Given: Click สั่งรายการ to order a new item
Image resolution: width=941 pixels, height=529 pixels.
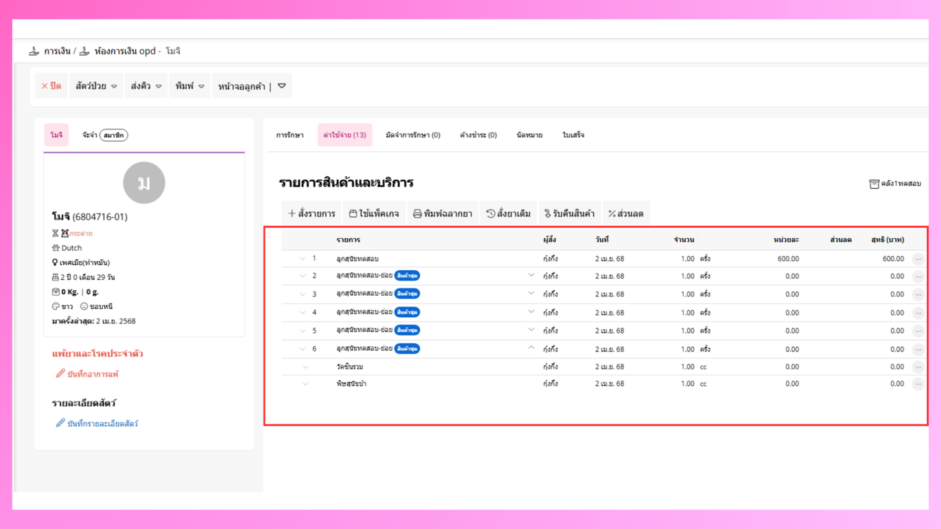Looking at the screenshot, I should (x=312, y=214).
